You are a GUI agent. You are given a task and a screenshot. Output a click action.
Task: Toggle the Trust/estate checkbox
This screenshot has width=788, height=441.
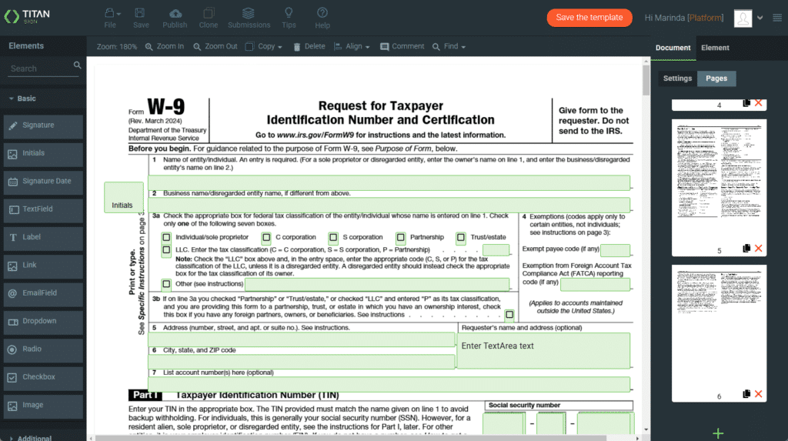click(x=461, y=238)
